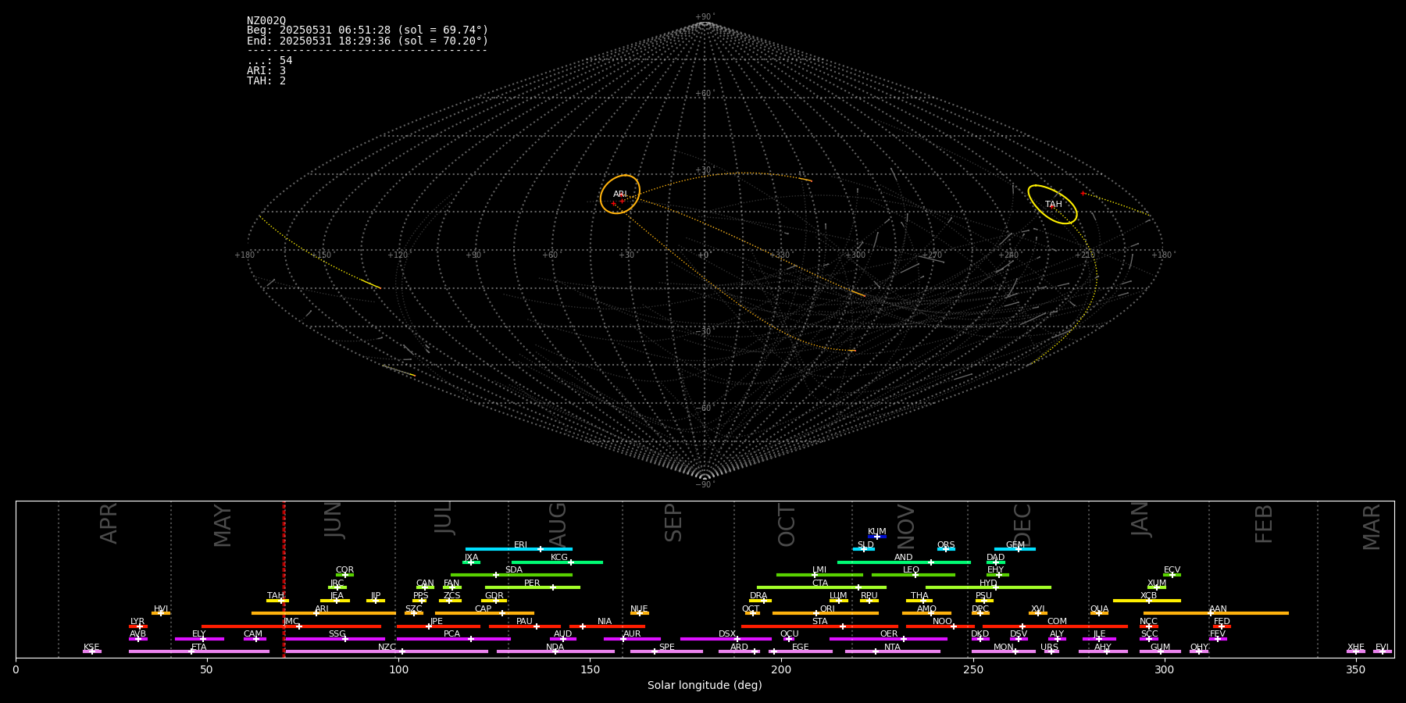Click the HYD shower bar in the timeline
This screenshot has width=1406, height=703.
point(988,587)
